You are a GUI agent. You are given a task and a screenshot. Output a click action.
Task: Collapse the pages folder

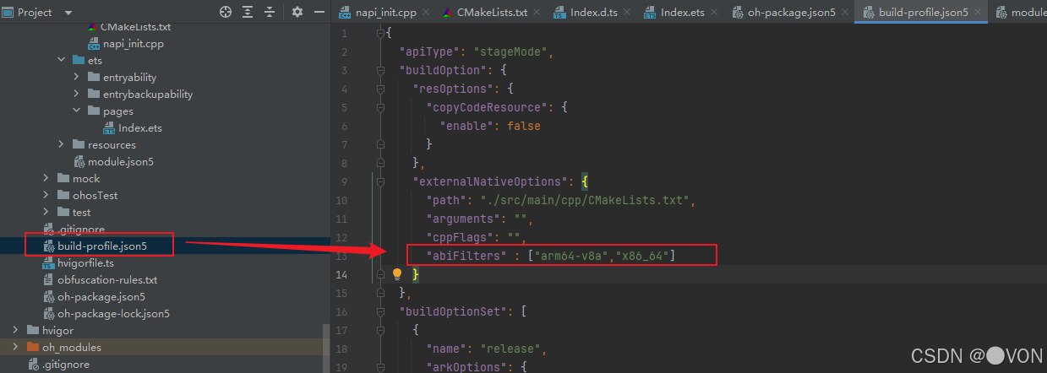click(76, 111)
